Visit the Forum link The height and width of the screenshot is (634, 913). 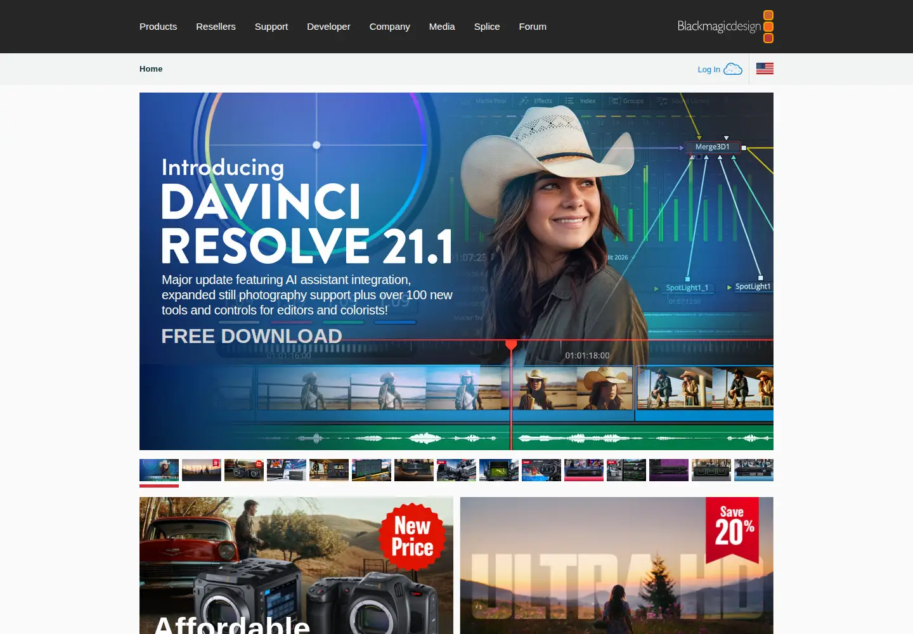tap(533, 27)
